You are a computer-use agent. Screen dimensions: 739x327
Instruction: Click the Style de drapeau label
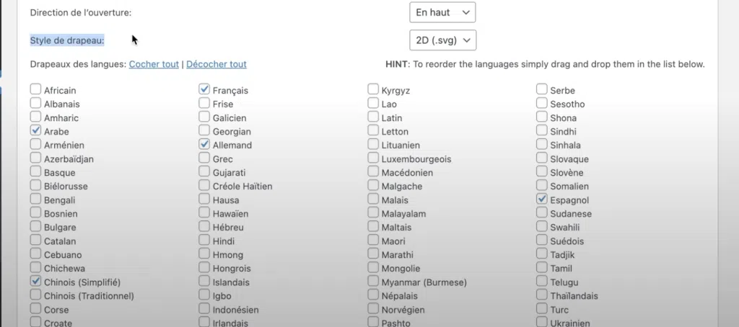tap(67, 40)
